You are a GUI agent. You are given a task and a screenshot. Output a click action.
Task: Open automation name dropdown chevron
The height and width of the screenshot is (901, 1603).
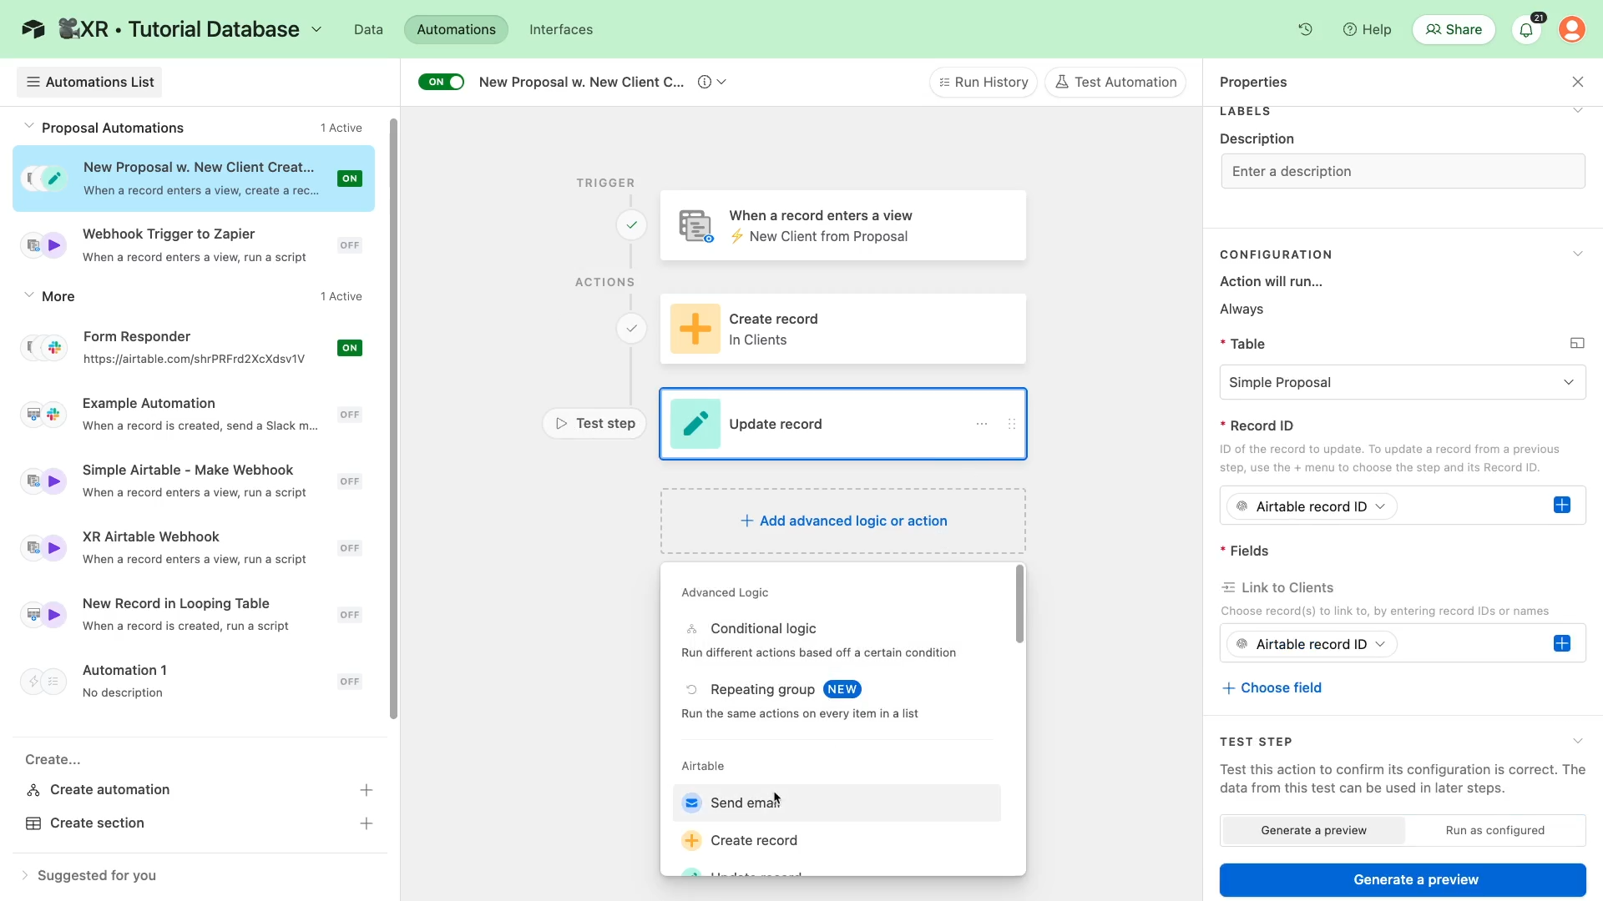coord(722,82)
